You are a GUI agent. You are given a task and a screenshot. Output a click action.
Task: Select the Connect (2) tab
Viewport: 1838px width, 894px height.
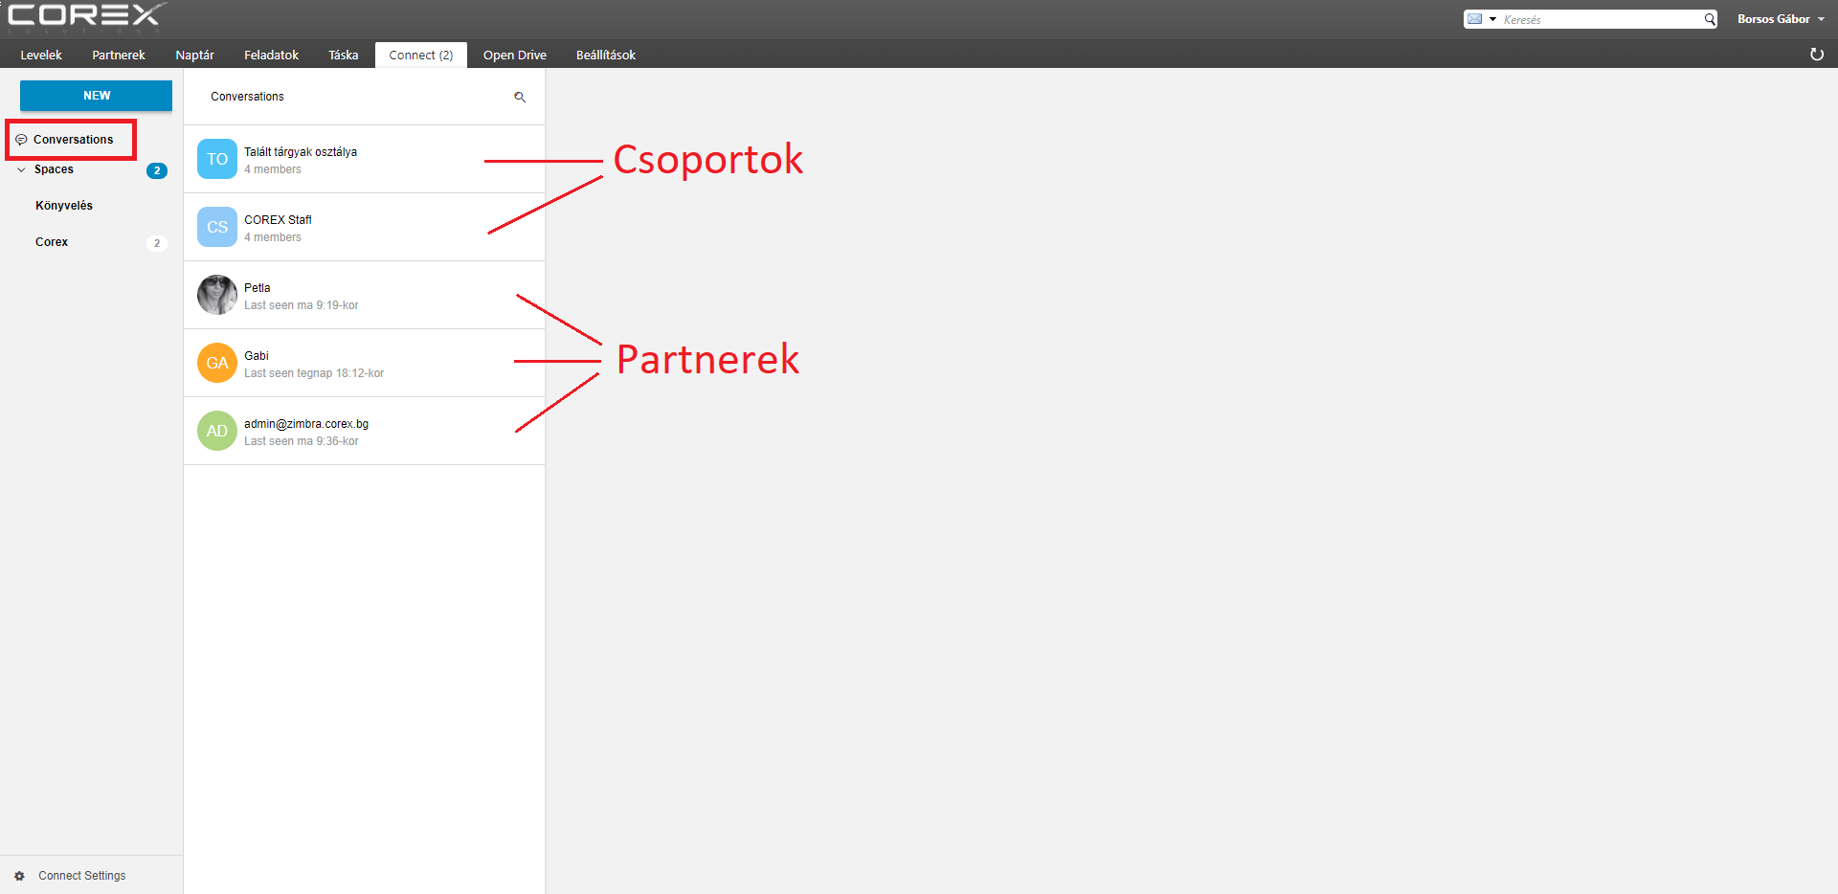pyautogui.click(x=421, y=55)
